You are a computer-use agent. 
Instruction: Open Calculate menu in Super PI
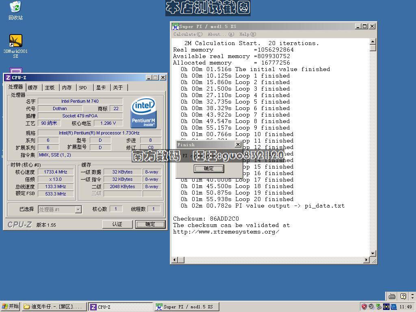(188, 34)
